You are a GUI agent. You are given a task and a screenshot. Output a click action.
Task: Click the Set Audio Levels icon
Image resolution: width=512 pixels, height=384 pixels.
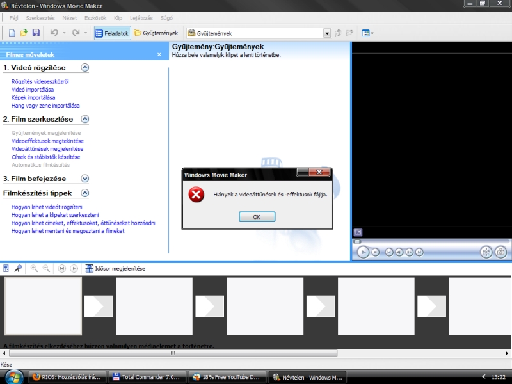click(x=6, y=268)
